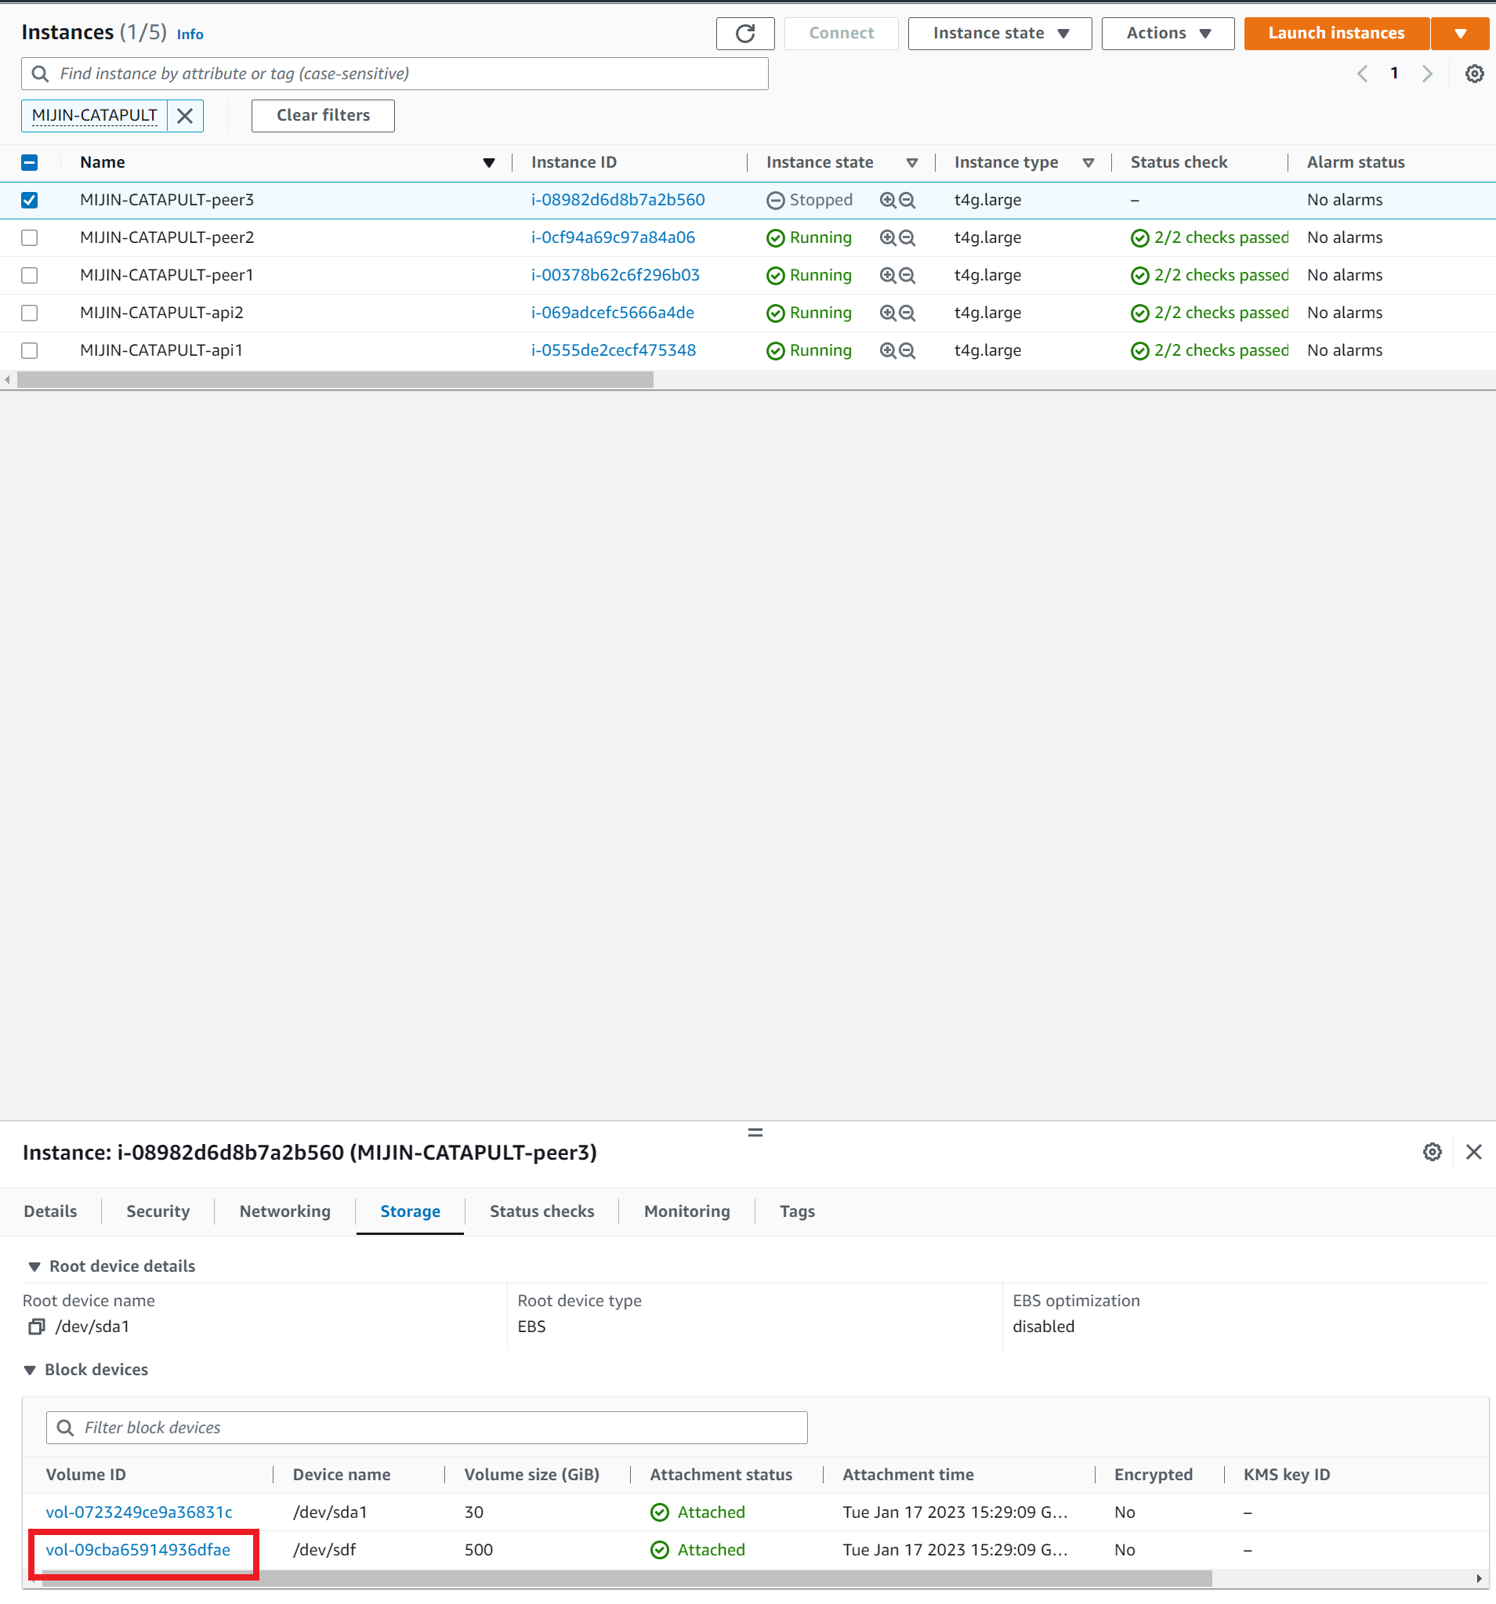Go to previous page of instances
Screen dimensions: 1496x1604
[1362, 74]
